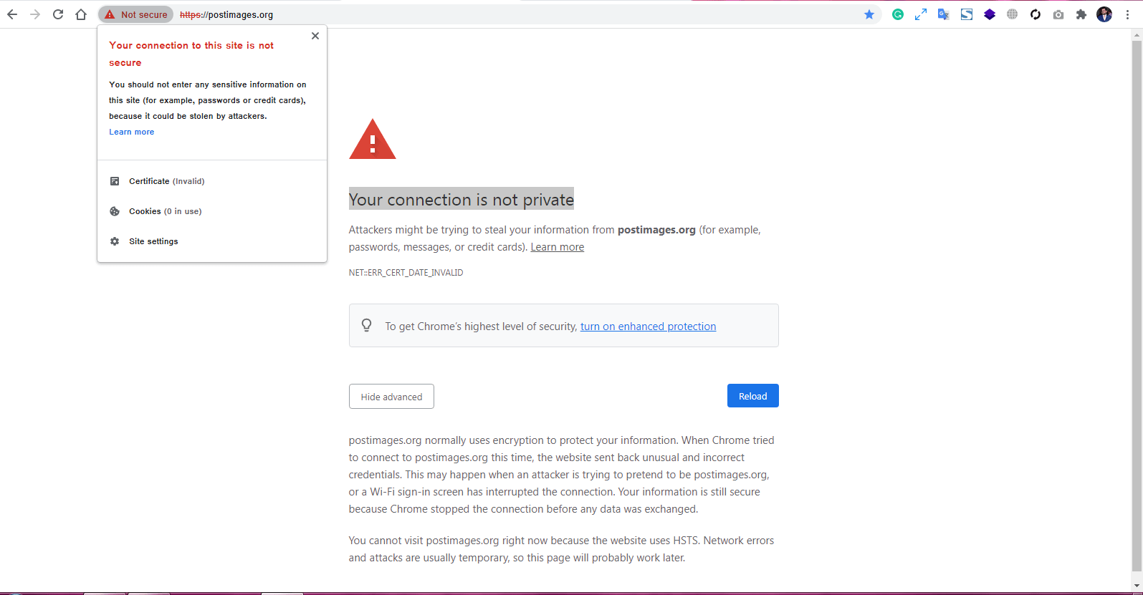Click the gear icon beside Site settings

[x=115, y=241]
